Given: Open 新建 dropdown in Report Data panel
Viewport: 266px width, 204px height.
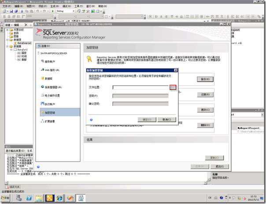Looking at the screenshot, I should (9, 25).
